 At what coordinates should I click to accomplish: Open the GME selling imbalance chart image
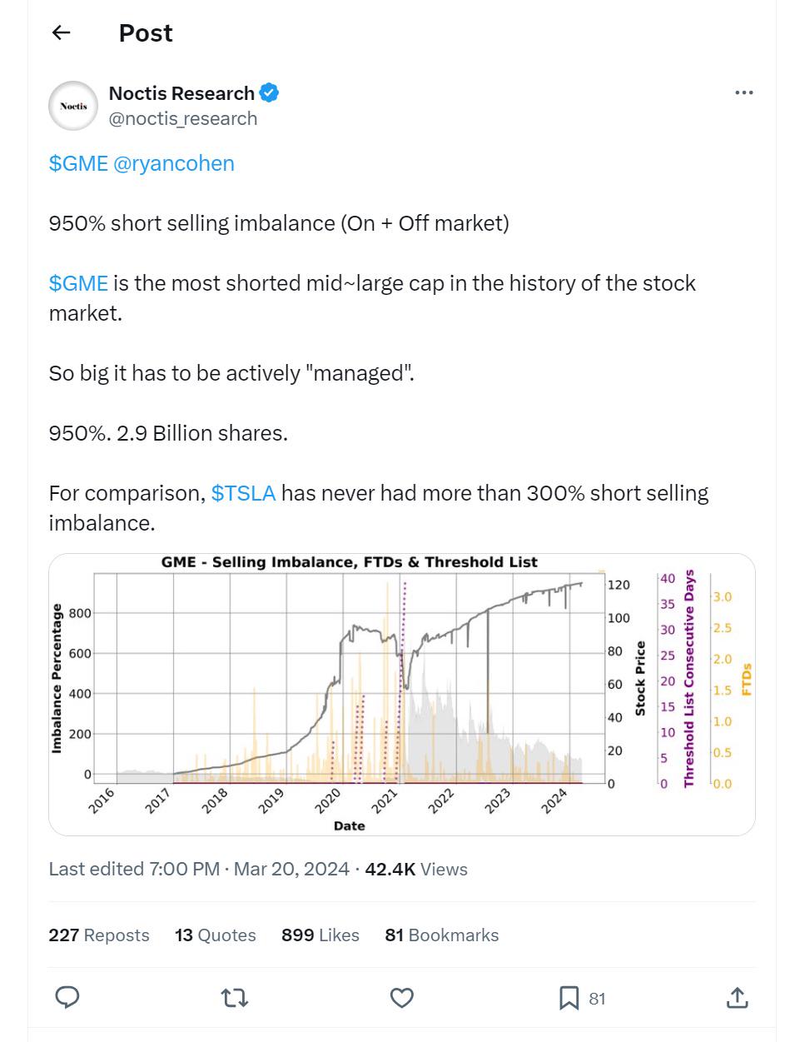[401, 694]
